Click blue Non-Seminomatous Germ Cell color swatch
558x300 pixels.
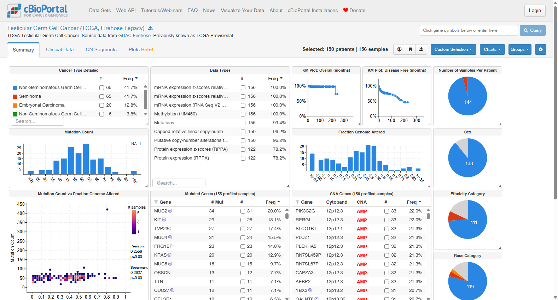coord(15,88)
